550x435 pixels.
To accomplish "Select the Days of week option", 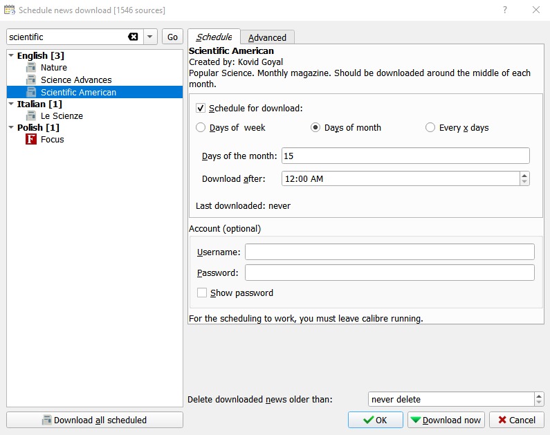I will click(x=201, y=127).
